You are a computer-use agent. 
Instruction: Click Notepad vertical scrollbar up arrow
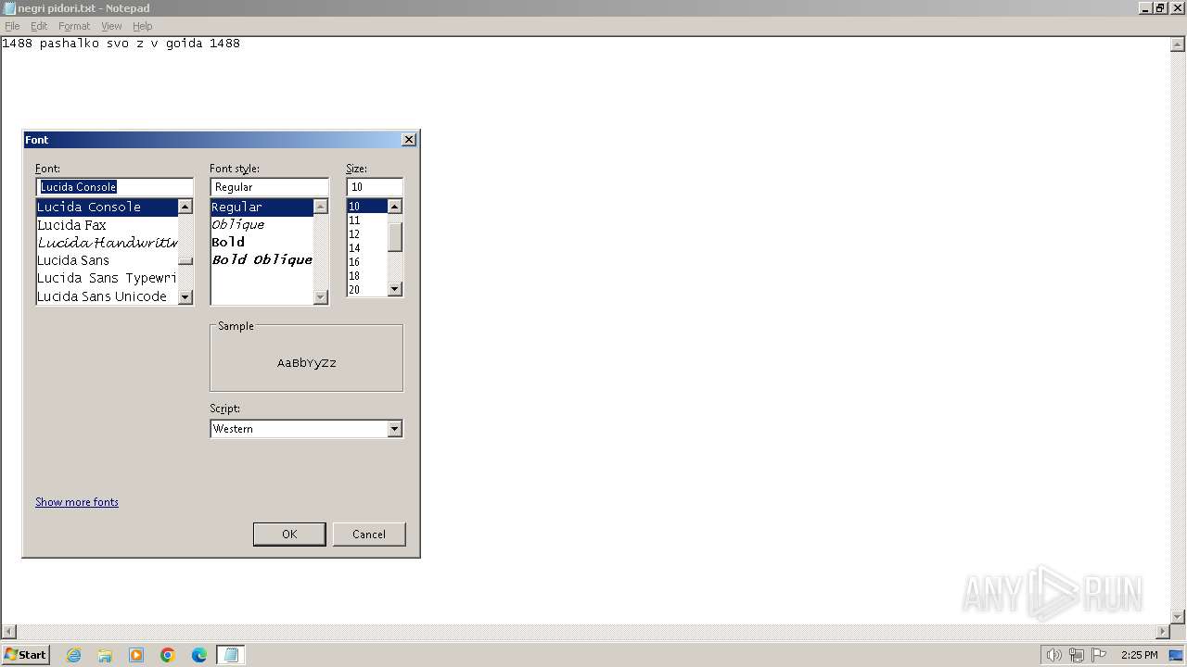(x=1179, y=44)
